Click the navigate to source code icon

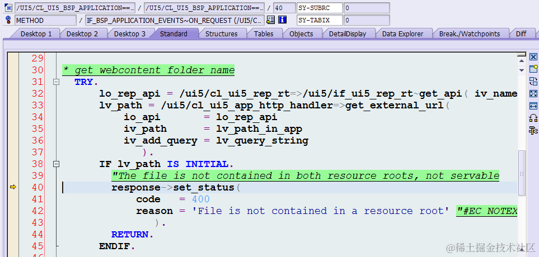(270, 20)
